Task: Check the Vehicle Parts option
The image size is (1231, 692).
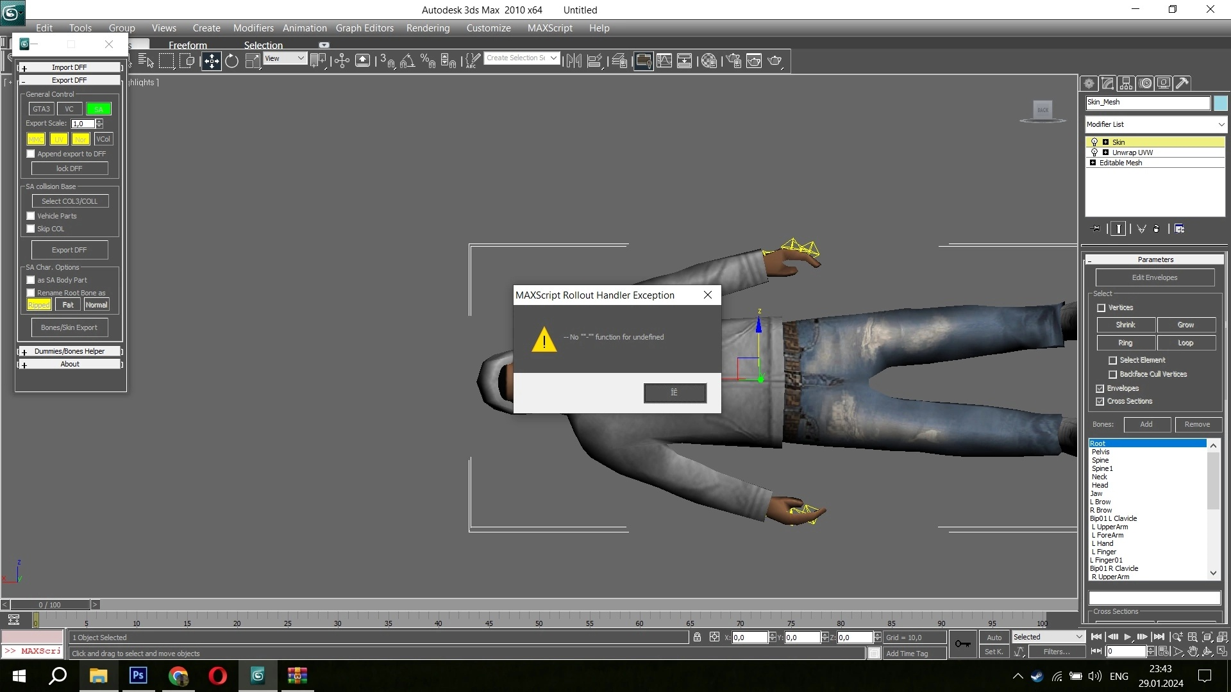Action: 31,216
